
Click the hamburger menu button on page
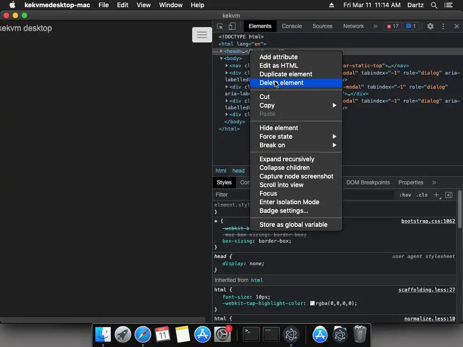tap(202, 35)
